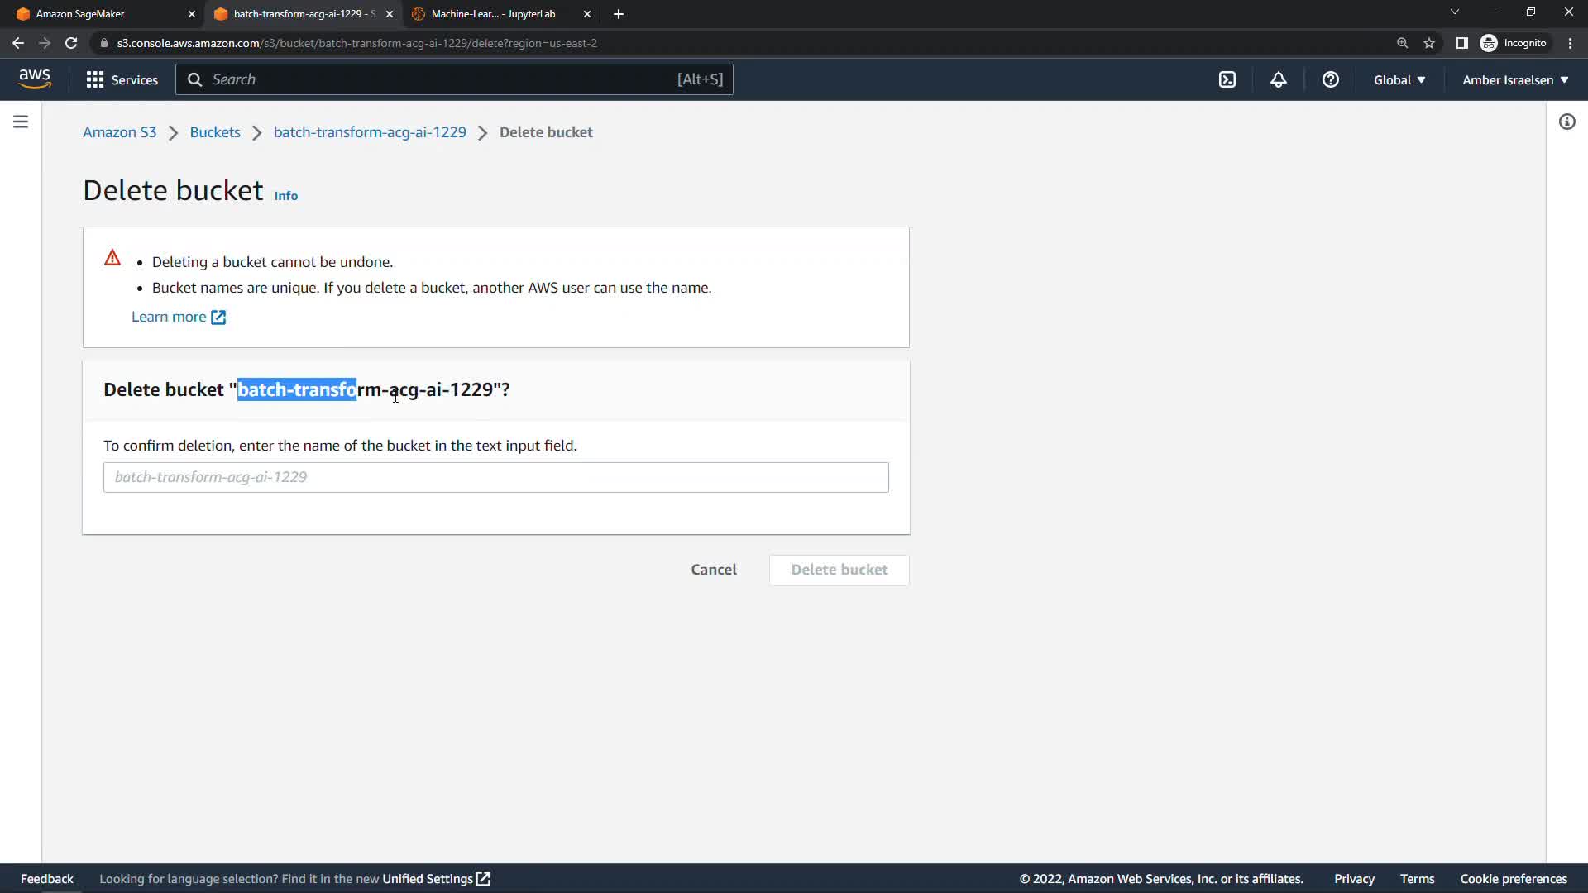Expand the Amber Israelsen account menu

(1515, 79)
